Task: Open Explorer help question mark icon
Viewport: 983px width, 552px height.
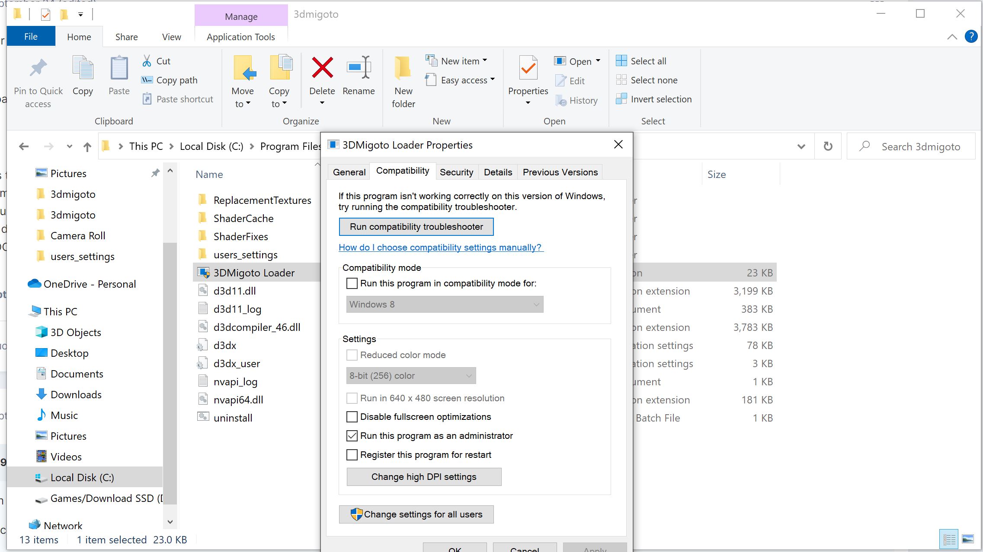Action: coord(971,37)
